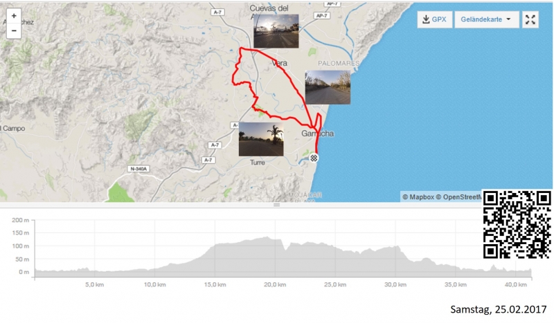Click the Vera town label on the map

click(280, 63)
